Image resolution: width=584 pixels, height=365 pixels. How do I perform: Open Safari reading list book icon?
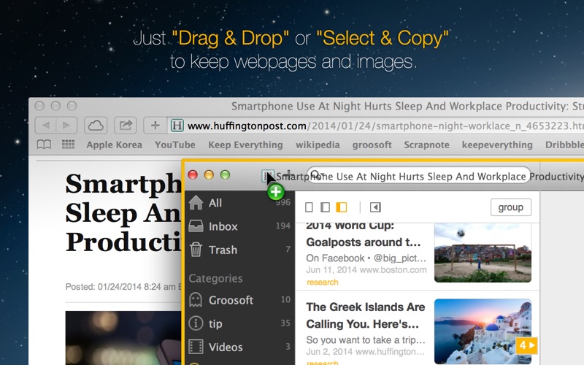click(x=44, y=145)
